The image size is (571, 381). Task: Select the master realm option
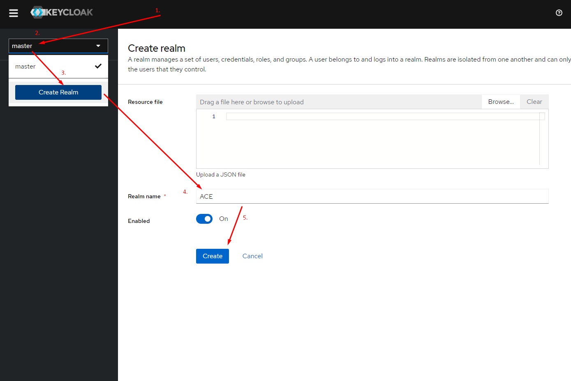[x=25, y=67]
